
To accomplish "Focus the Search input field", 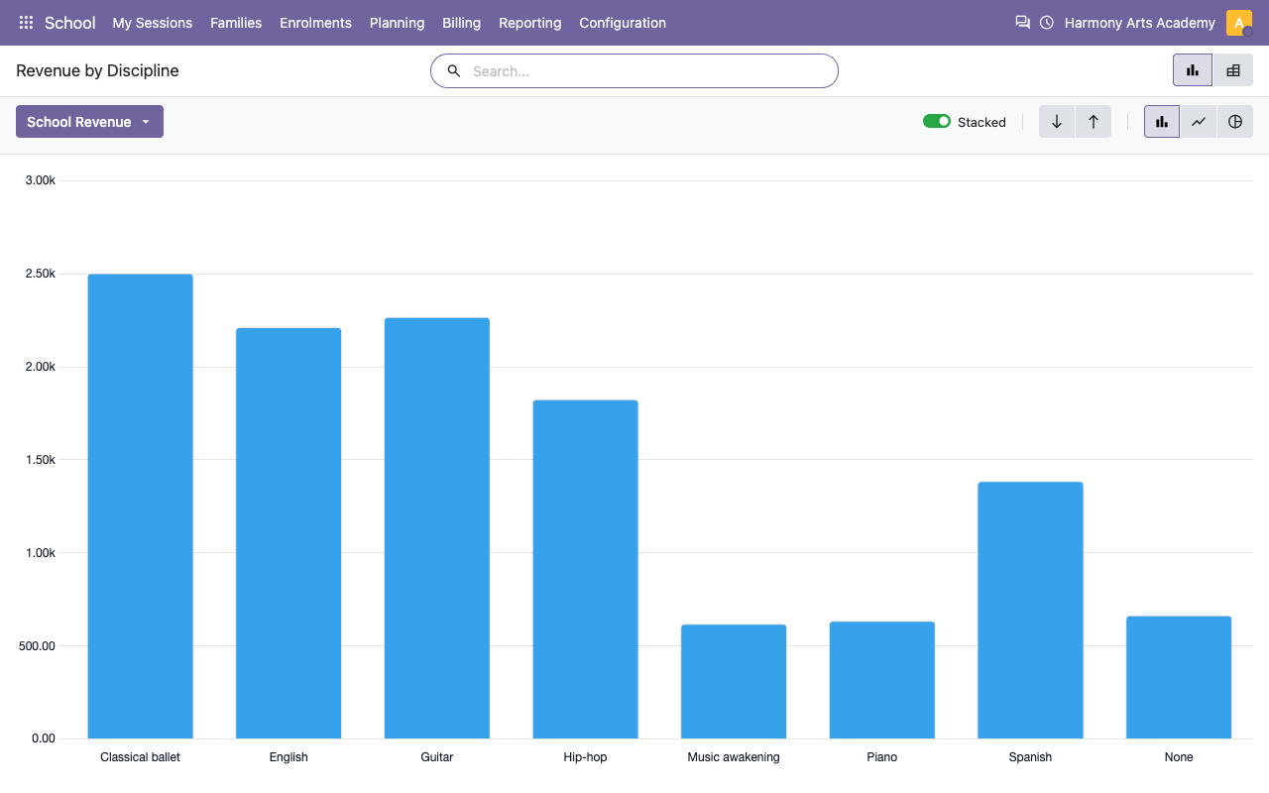I will click(x=634, y=71).
